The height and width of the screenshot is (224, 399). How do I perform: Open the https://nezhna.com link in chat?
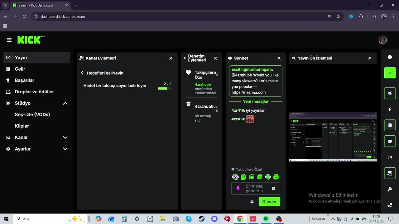tap(248, 92)
